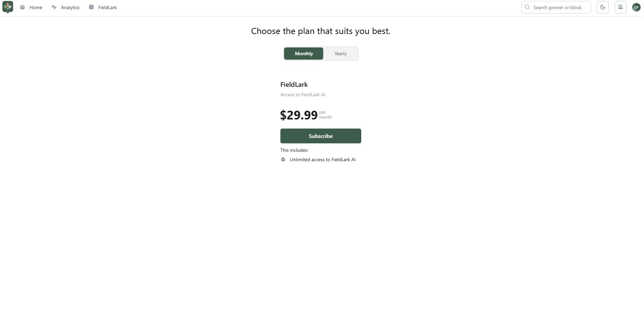Click the muted notification bell icon
644x317 pixels.
[620, 7]
